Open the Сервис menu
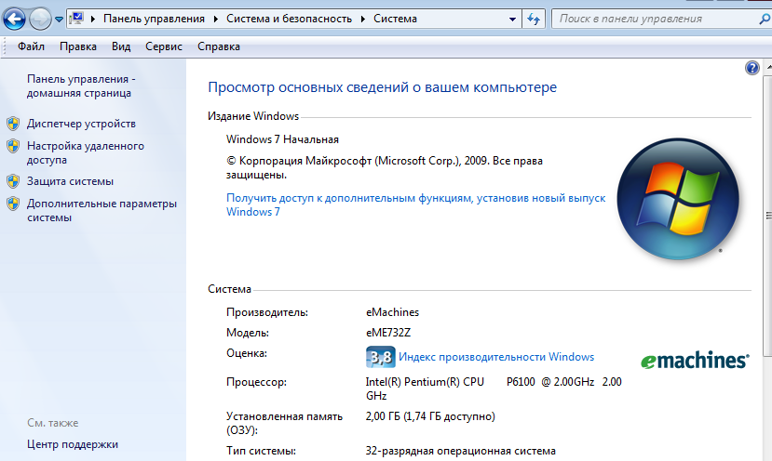Image resolution: width=772 pixels, height=461 pixels. [x=164, y=46]
